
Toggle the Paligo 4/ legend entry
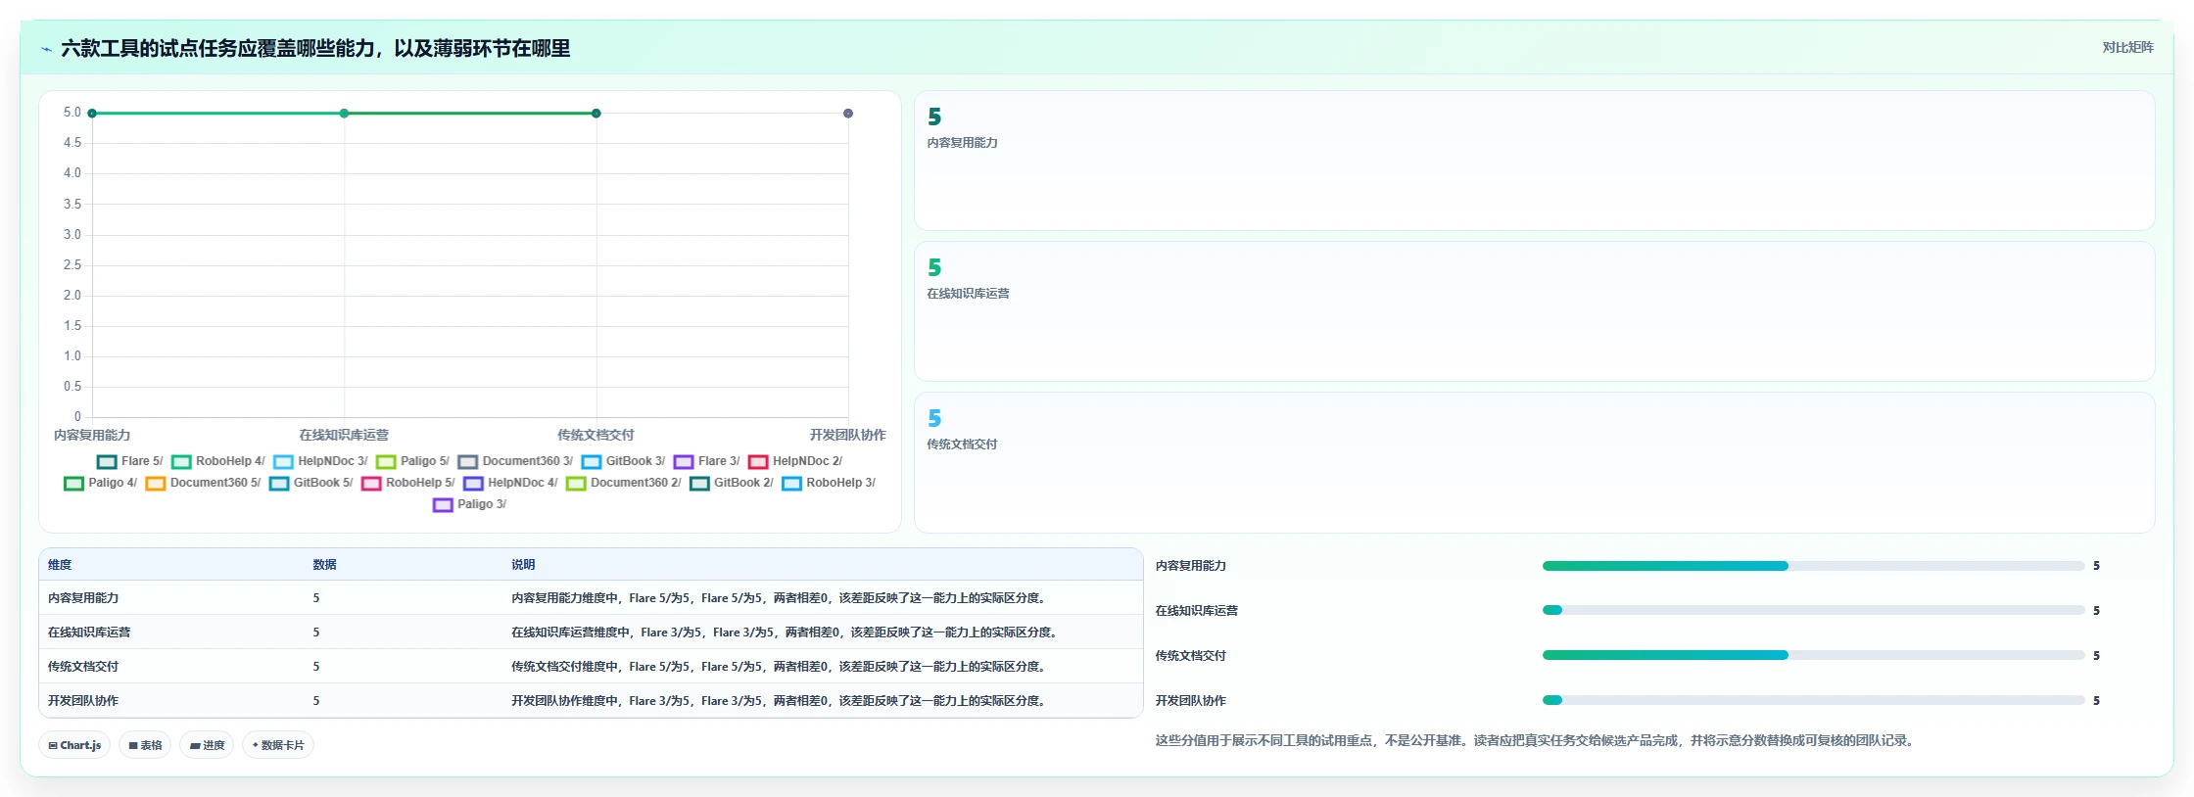[x=100, y=483]
